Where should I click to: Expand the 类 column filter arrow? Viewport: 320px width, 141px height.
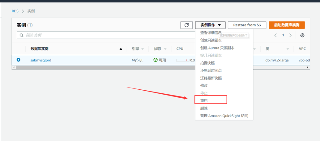288,49
